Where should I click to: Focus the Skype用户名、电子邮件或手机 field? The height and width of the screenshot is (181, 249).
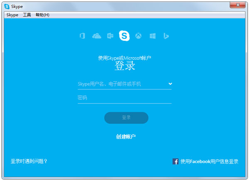(x=124, y=84)
